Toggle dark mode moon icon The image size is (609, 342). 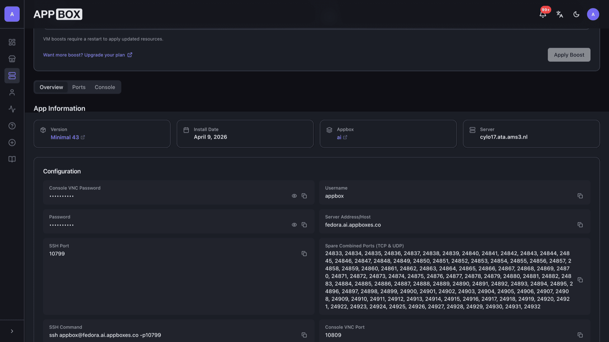point(576,14)
